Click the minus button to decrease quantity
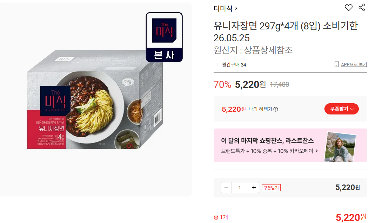 [226, 188]
